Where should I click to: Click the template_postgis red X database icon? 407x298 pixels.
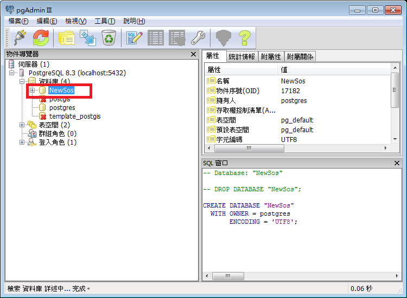click(x=43, y=116)
